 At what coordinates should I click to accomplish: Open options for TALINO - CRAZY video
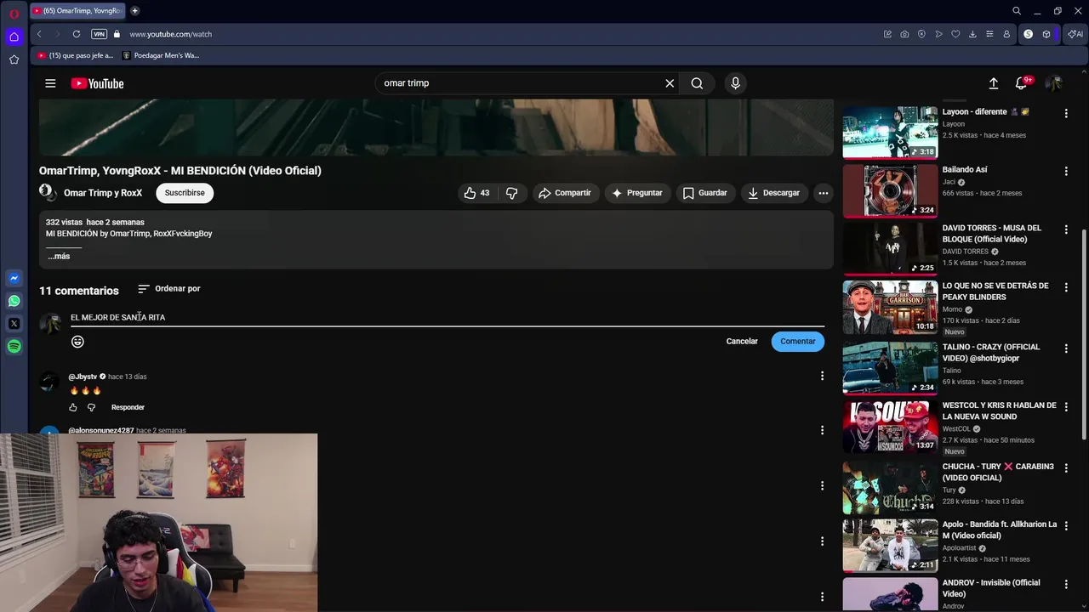(1066, 348)
